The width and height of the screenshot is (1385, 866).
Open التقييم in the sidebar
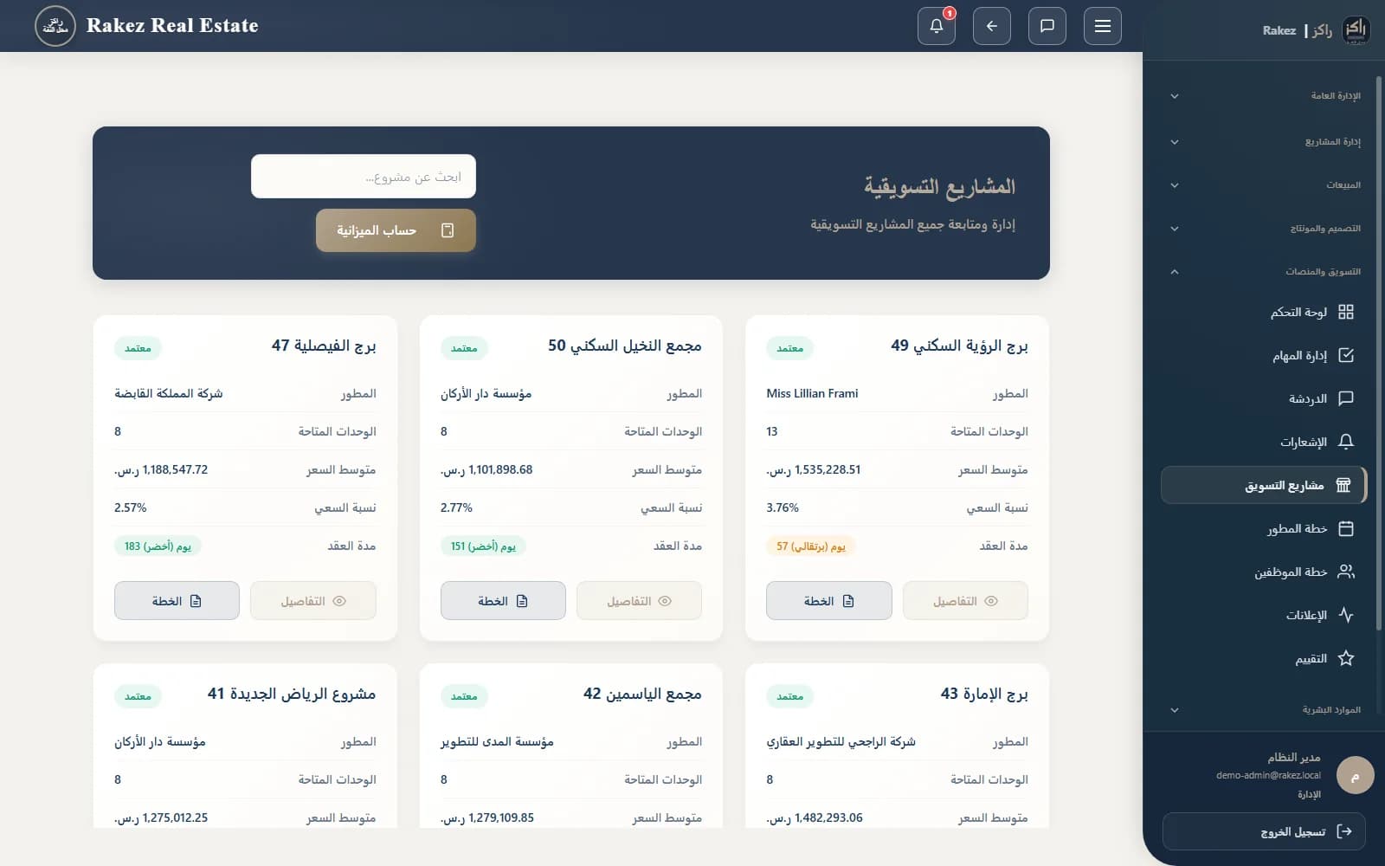pyautogui.click(x=1264, y=658)
